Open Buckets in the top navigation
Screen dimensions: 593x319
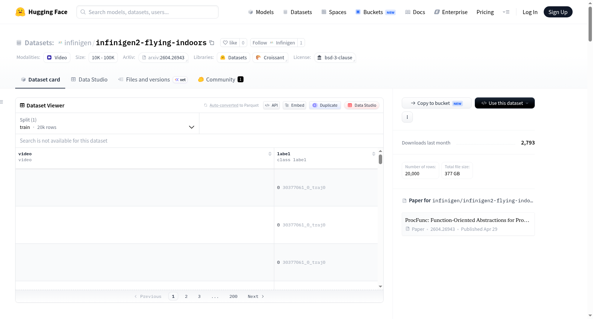click(x=375, y=12)
